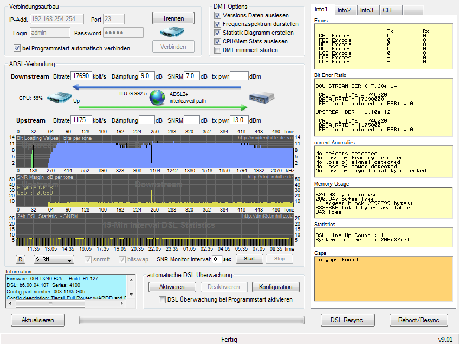Screen dimensions: 459x345
Task: Click the 'no gaps found' text
Action: 337,260
